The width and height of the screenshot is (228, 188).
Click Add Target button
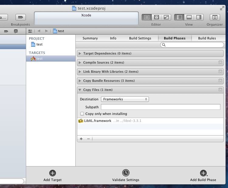point(53,176)
